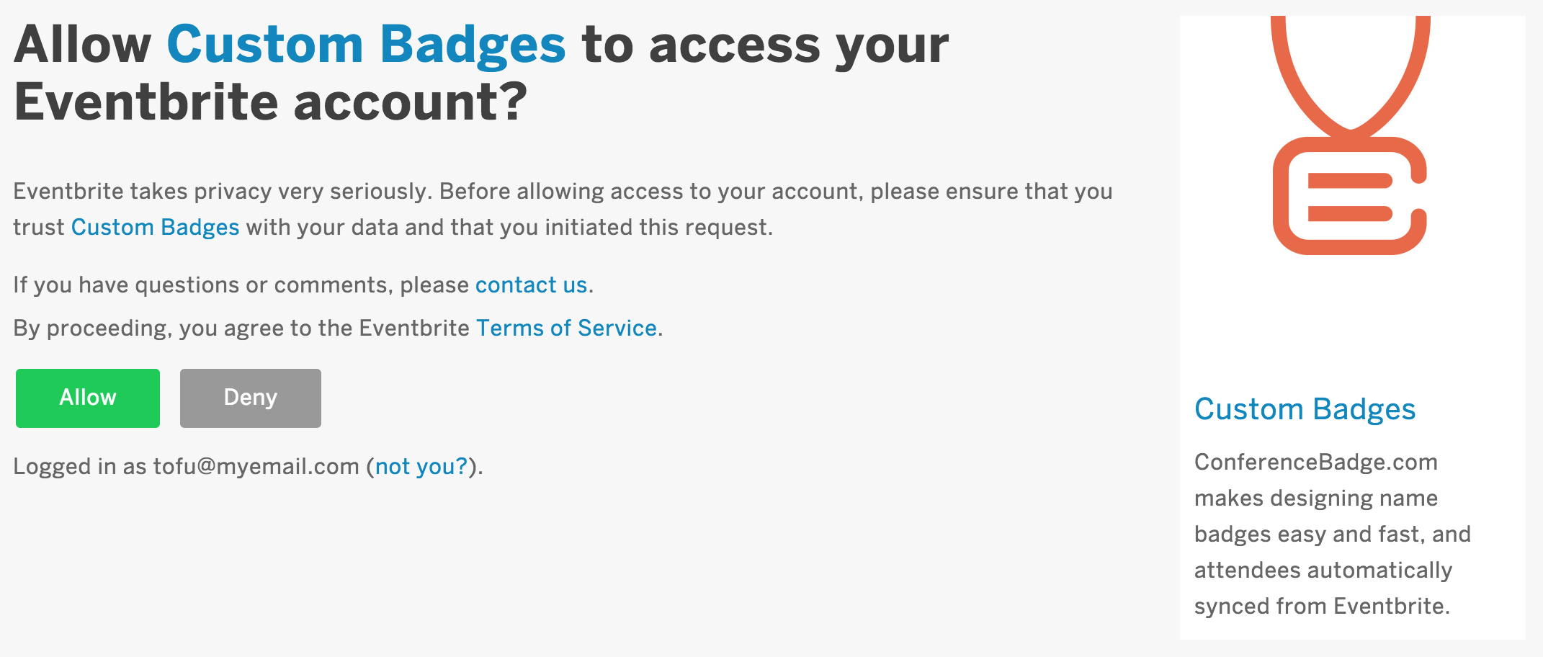1543x657 pixels.
Task: Click the not you? link
Action: click(421, 467)
